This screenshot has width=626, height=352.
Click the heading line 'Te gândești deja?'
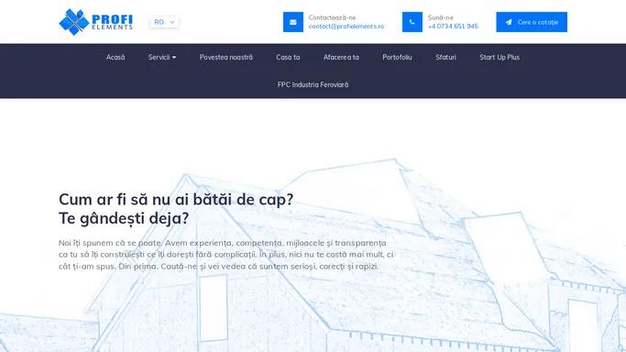pyautogui.click(x=124, y=219)
